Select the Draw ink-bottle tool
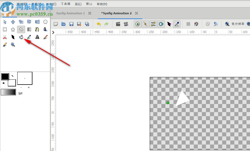This screenshot has height=151, width=250. coord(45,29)
